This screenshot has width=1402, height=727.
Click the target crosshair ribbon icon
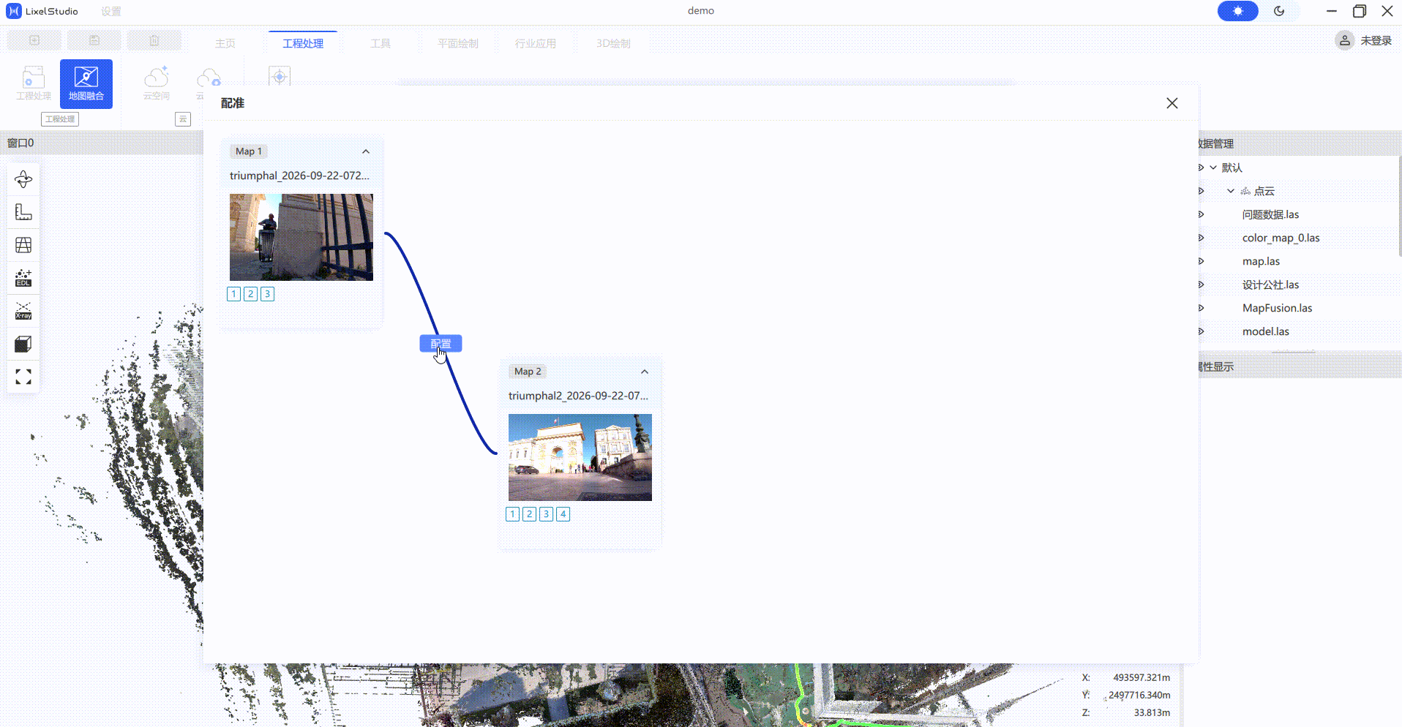click(280, 76)
